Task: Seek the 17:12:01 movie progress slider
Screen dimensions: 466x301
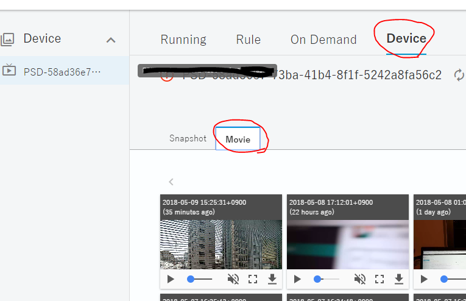Action: click(327, 279)
